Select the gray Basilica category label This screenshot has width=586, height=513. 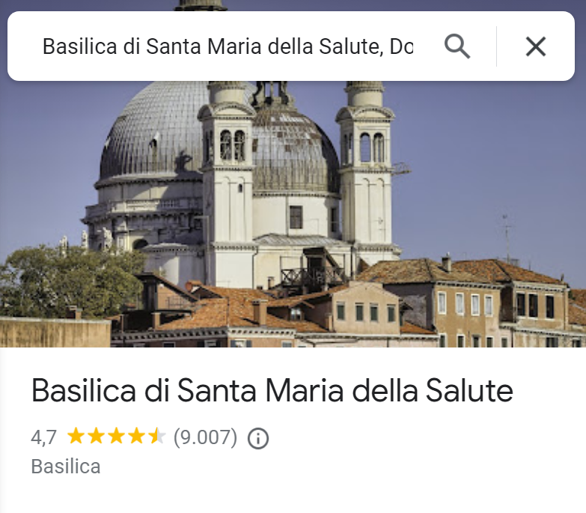pos(66,467)
